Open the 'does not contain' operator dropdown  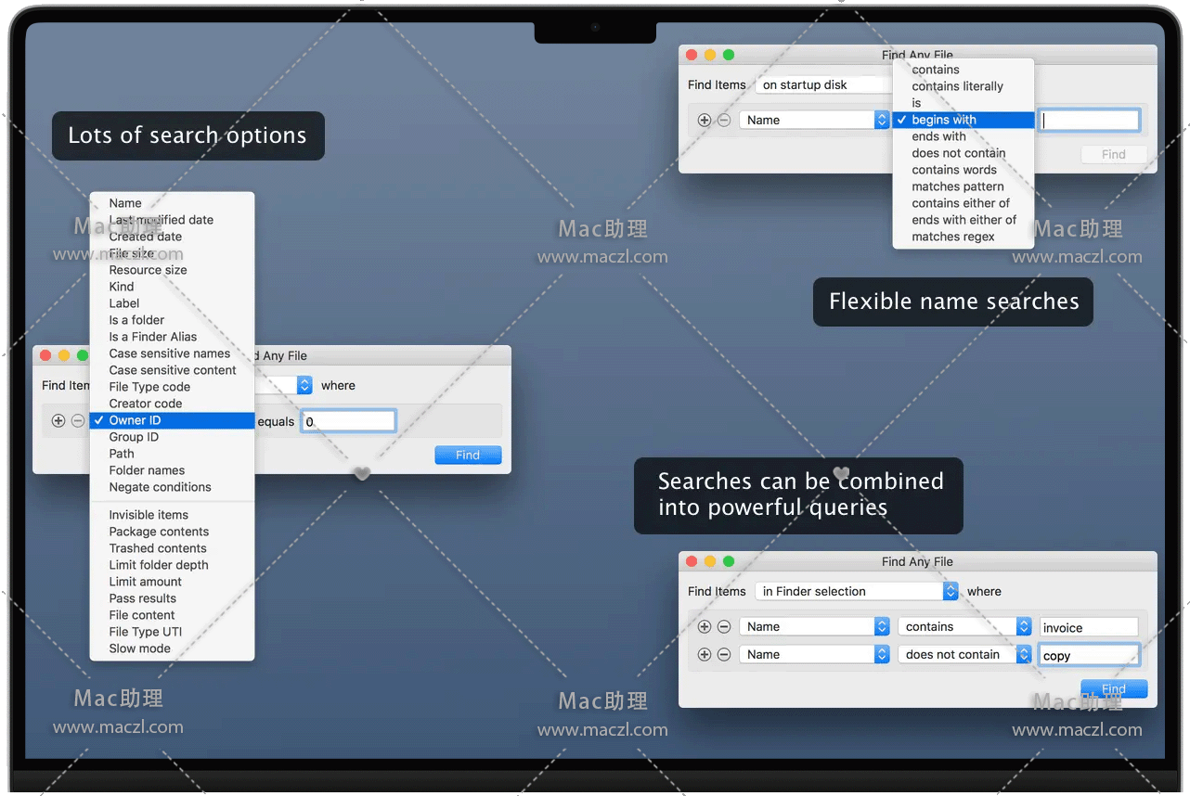(x=964, y=655)
